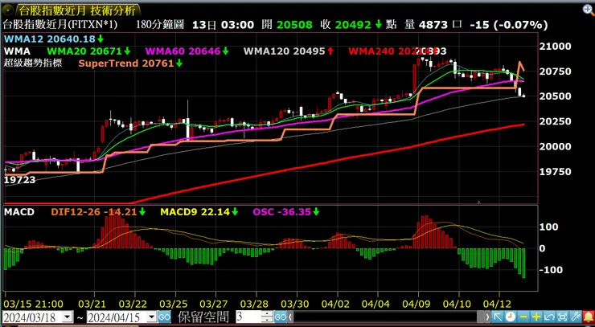Open the end date 2024/04/15 dropdown arrow

[x=152, y=317]
